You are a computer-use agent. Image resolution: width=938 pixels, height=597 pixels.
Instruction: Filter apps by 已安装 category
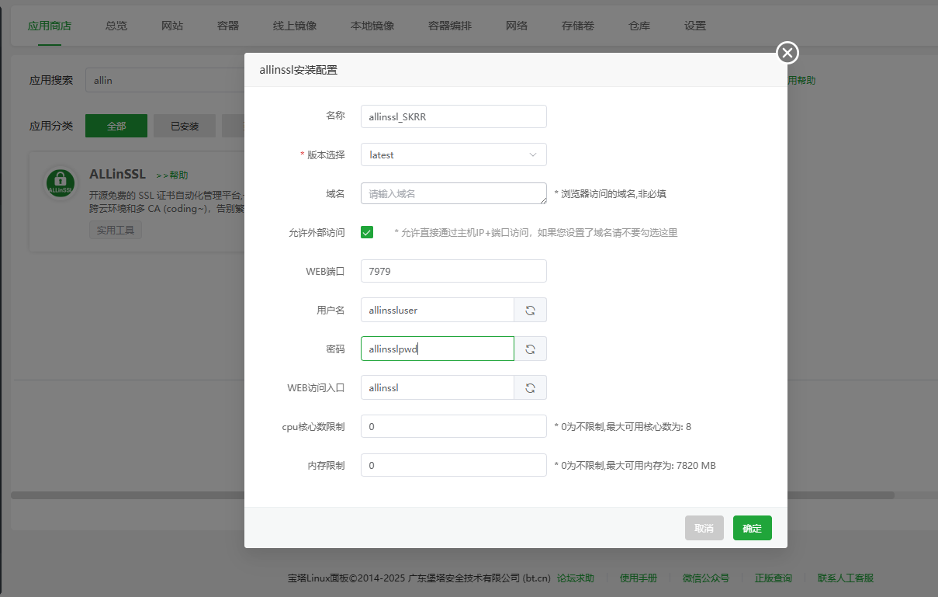(185, 126)
